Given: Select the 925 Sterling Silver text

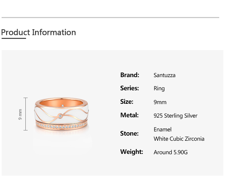Looking at the screenshot, I should click(x=175, y=116).
